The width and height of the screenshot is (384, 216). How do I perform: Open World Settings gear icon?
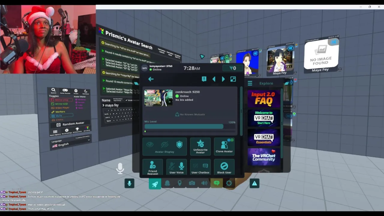coord(67,131)
